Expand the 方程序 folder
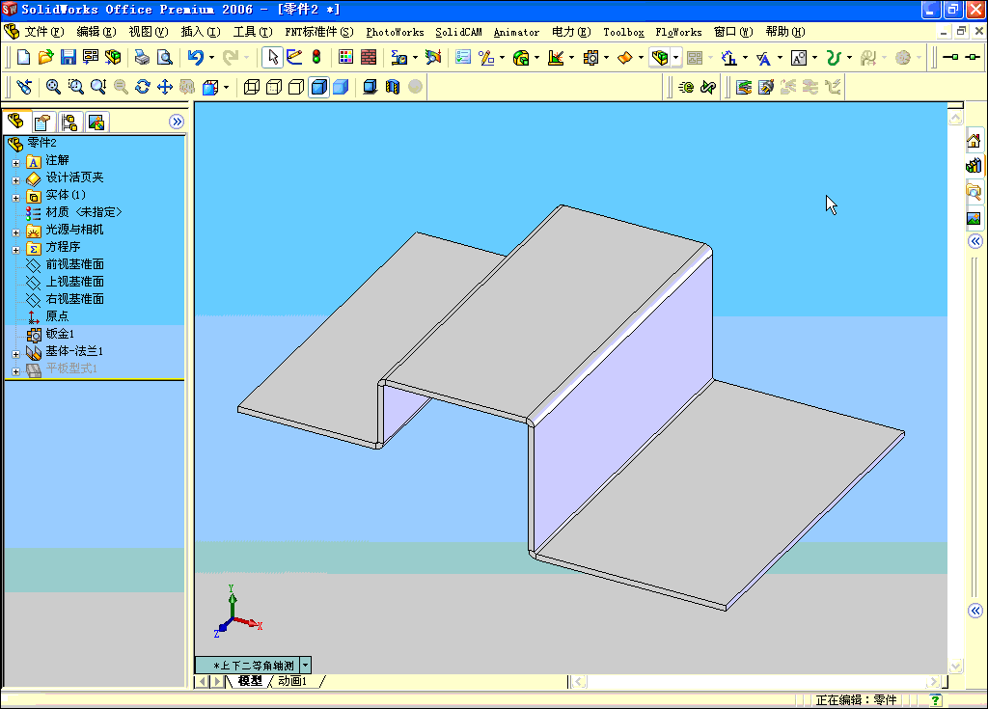Screen dimensions: 988x709 click(x=15, y=250)
